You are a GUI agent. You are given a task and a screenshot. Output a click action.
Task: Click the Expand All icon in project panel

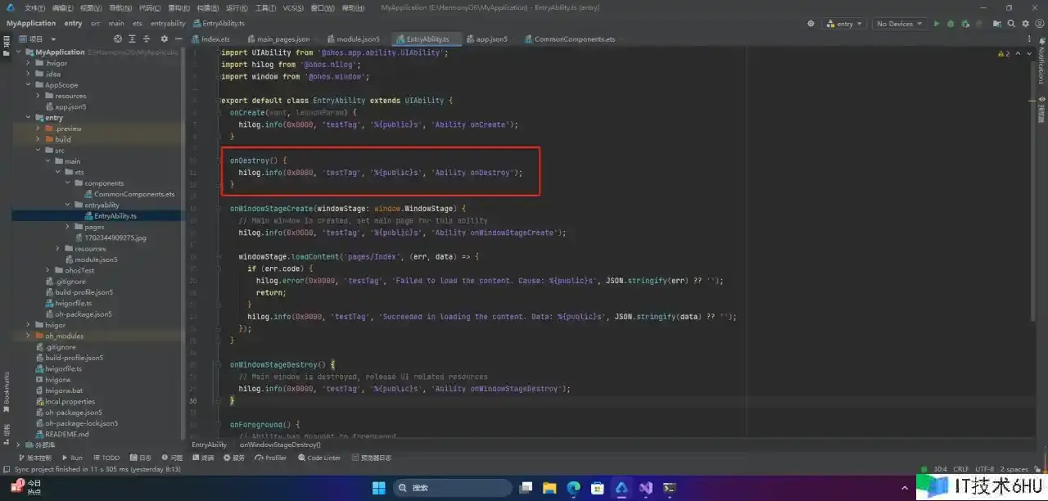(133, 38)
